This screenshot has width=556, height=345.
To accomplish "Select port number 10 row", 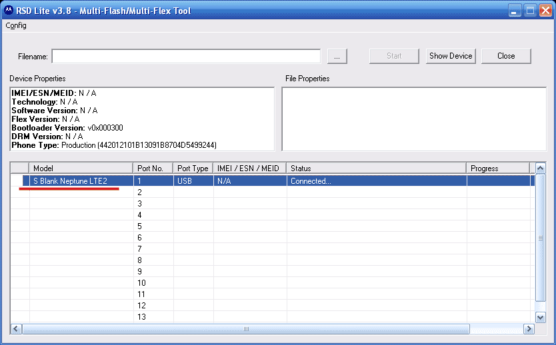I will click(x=272, y=283).
